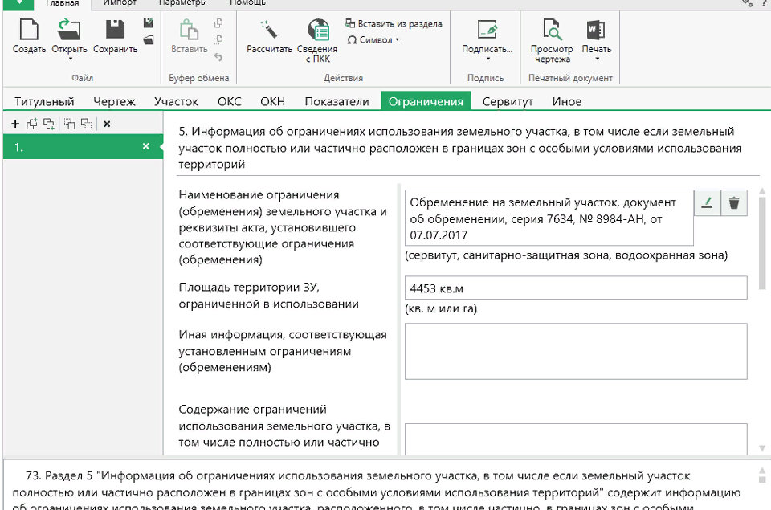
Task: Click the plus icon to add restriction
Action: 15,124
